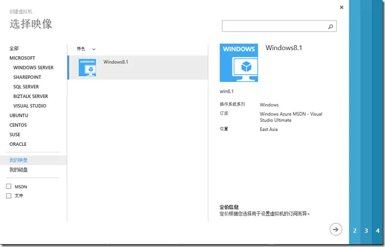Jump to wizard step 3
This screenshot has height=247, width=385.
[366, 230]
